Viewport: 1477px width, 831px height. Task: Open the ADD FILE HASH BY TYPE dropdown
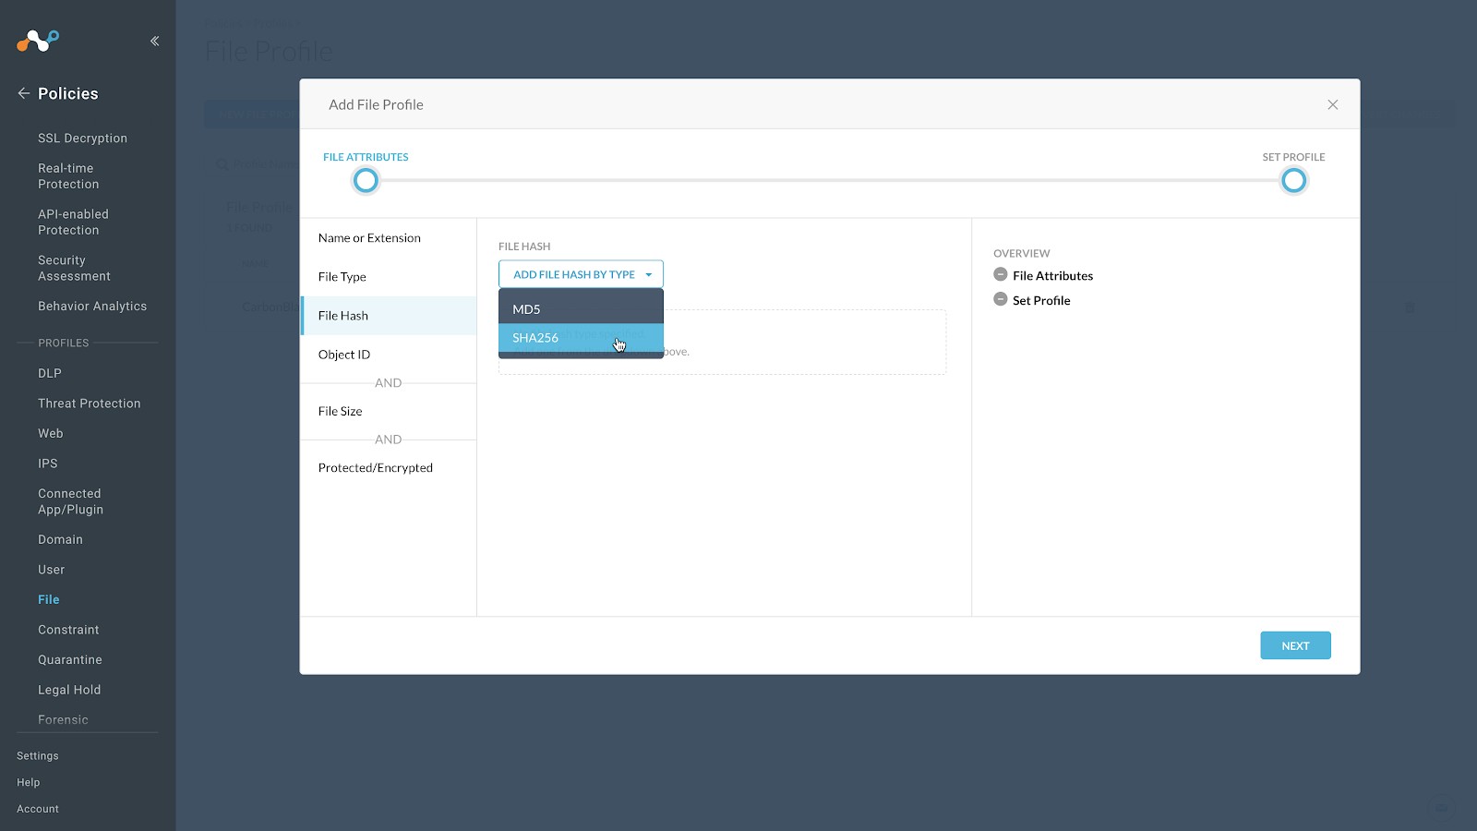[x=580, y=273]
